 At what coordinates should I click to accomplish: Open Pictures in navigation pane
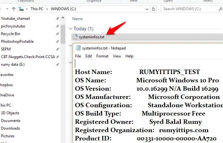tap(8, 136)
